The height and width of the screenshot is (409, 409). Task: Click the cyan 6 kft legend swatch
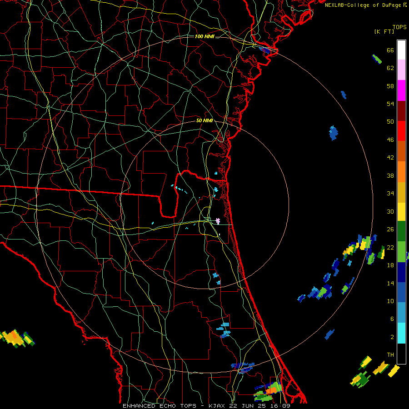tap(401, 333)
